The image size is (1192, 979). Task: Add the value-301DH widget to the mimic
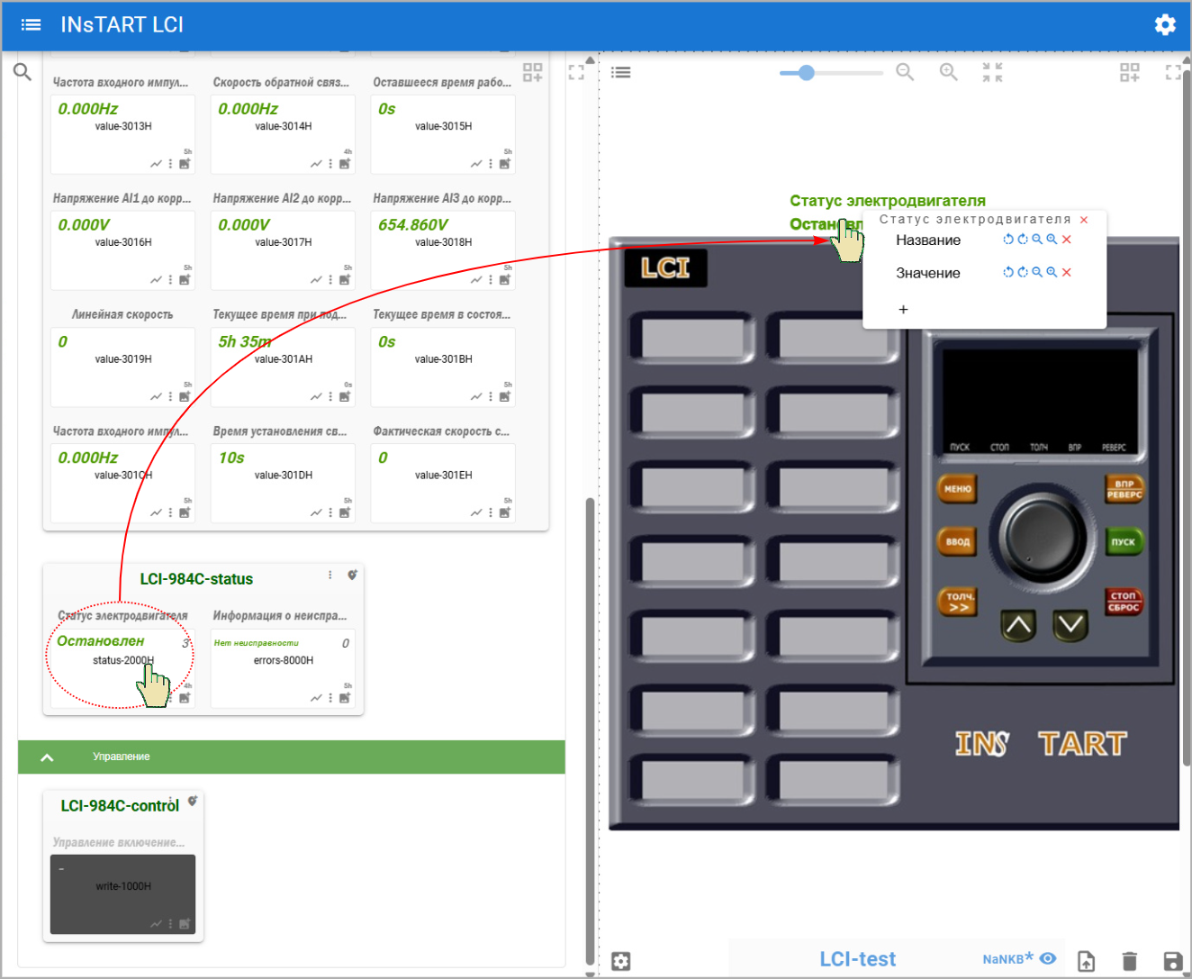(x=345, y=512)
